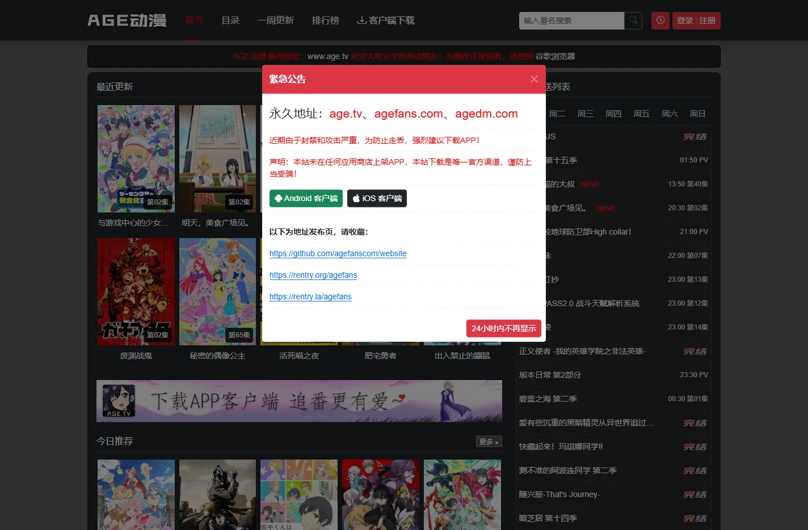
Task: Open 碧蓝之海 第二季 entry
Action: (x=548, y=399)
